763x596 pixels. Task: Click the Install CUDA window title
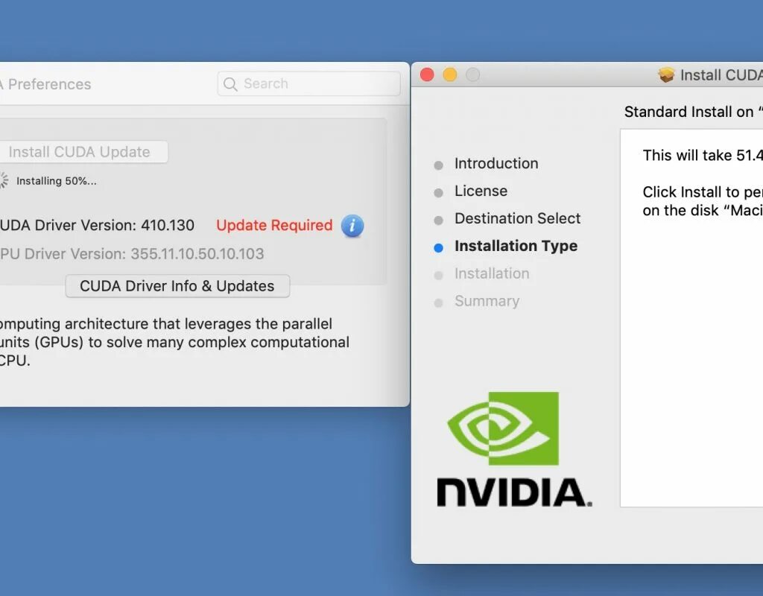[721, 75]
